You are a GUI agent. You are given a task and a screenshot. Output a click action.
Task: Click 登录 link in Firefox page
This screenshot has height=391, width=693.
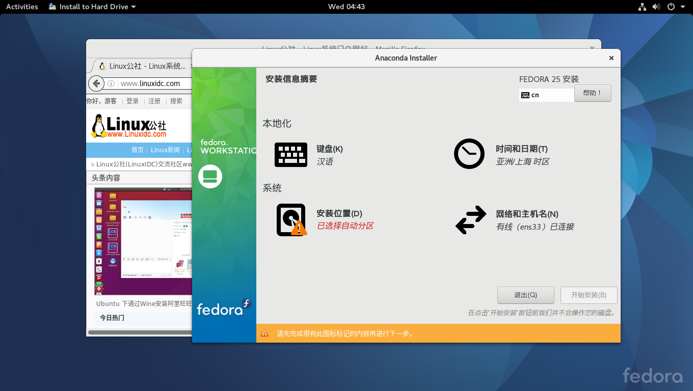click(x=132, y=101)
